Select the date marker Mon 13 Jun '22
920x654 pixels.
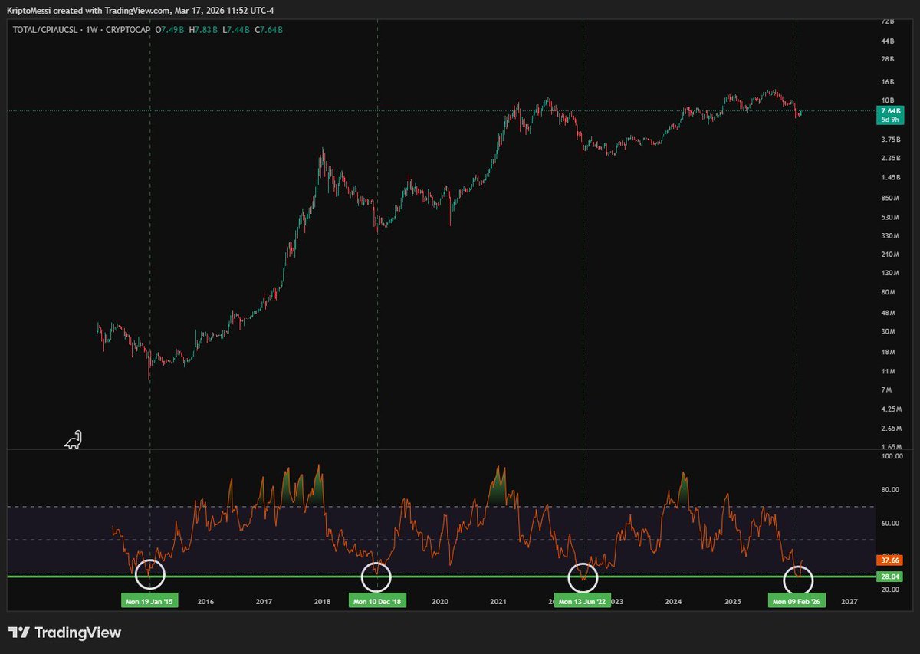pyautogui.click(x=583, y=602)
